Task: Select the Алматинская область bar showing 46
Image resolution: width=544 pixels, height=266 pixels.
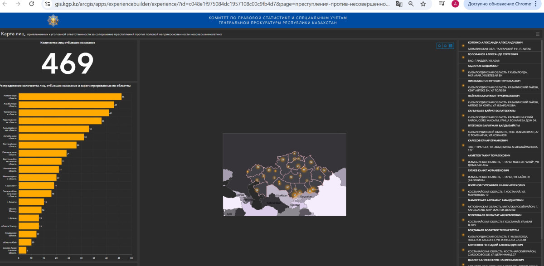Action: pos(70,97)
